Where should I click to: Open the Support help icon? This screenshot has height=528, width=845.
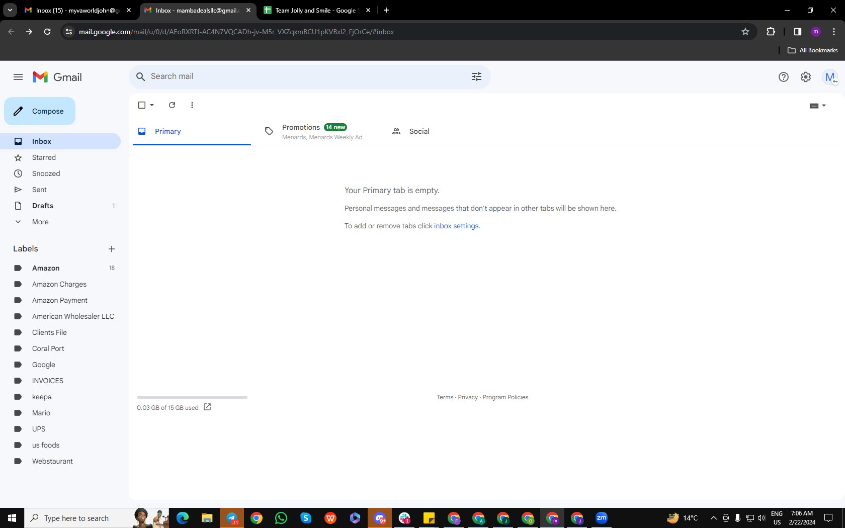tap(784, 77)
